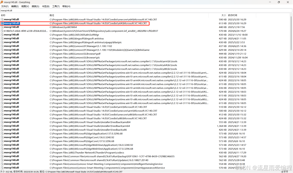This screenshot has height=173, width=293.
Task: Click file icon for Installer\Feedback\x86 row
Action: coord(2,130)
